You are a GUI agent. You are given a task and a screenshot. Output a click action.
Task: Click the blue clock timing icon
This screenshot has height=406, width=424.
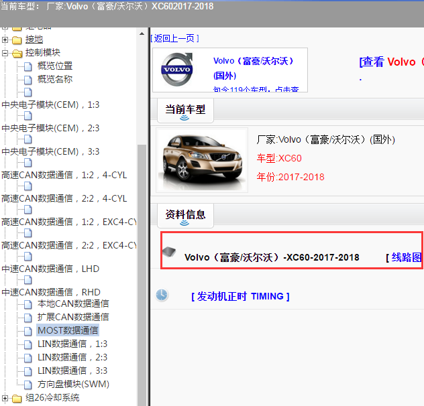click(x=162, y=295)
